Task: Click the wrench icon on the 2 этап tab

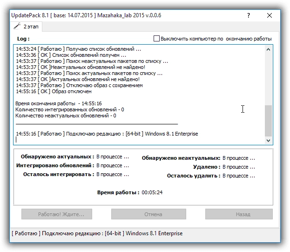Action: click(x=17, y=26)
